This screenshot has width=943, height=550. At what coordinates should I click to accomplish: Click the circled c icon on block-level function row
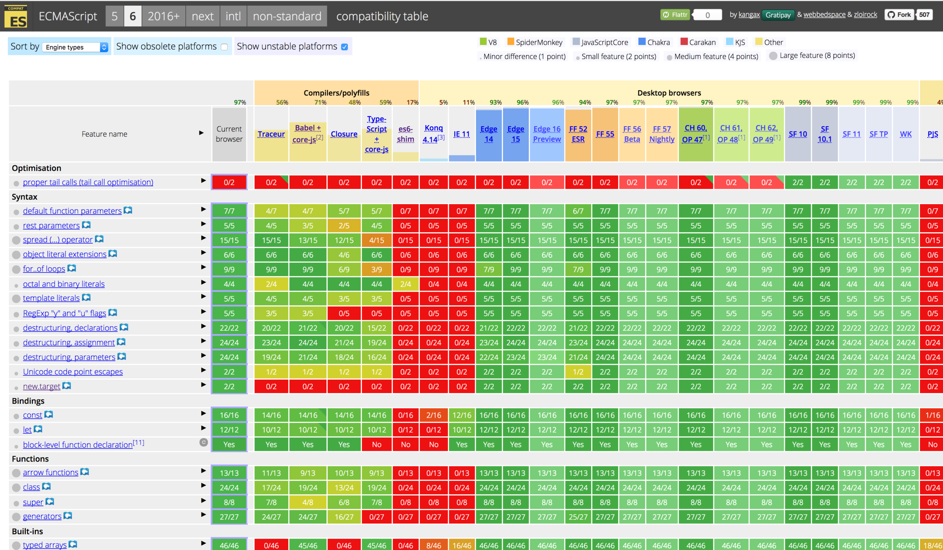[204, 442]
